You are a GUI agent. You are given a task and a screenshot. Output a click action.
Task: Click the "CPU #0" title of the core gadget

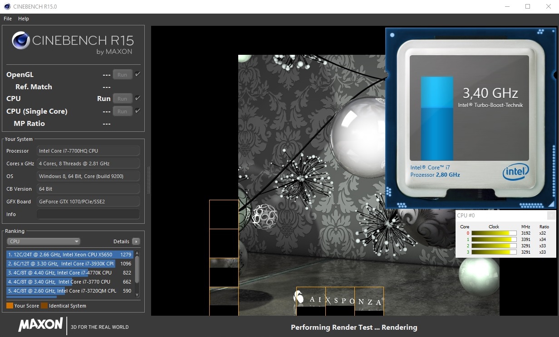pos(466,216)
